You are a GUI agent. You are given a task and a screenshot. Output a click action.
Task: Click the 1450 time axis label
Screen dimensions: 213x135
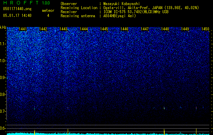[x=205, y=29]
